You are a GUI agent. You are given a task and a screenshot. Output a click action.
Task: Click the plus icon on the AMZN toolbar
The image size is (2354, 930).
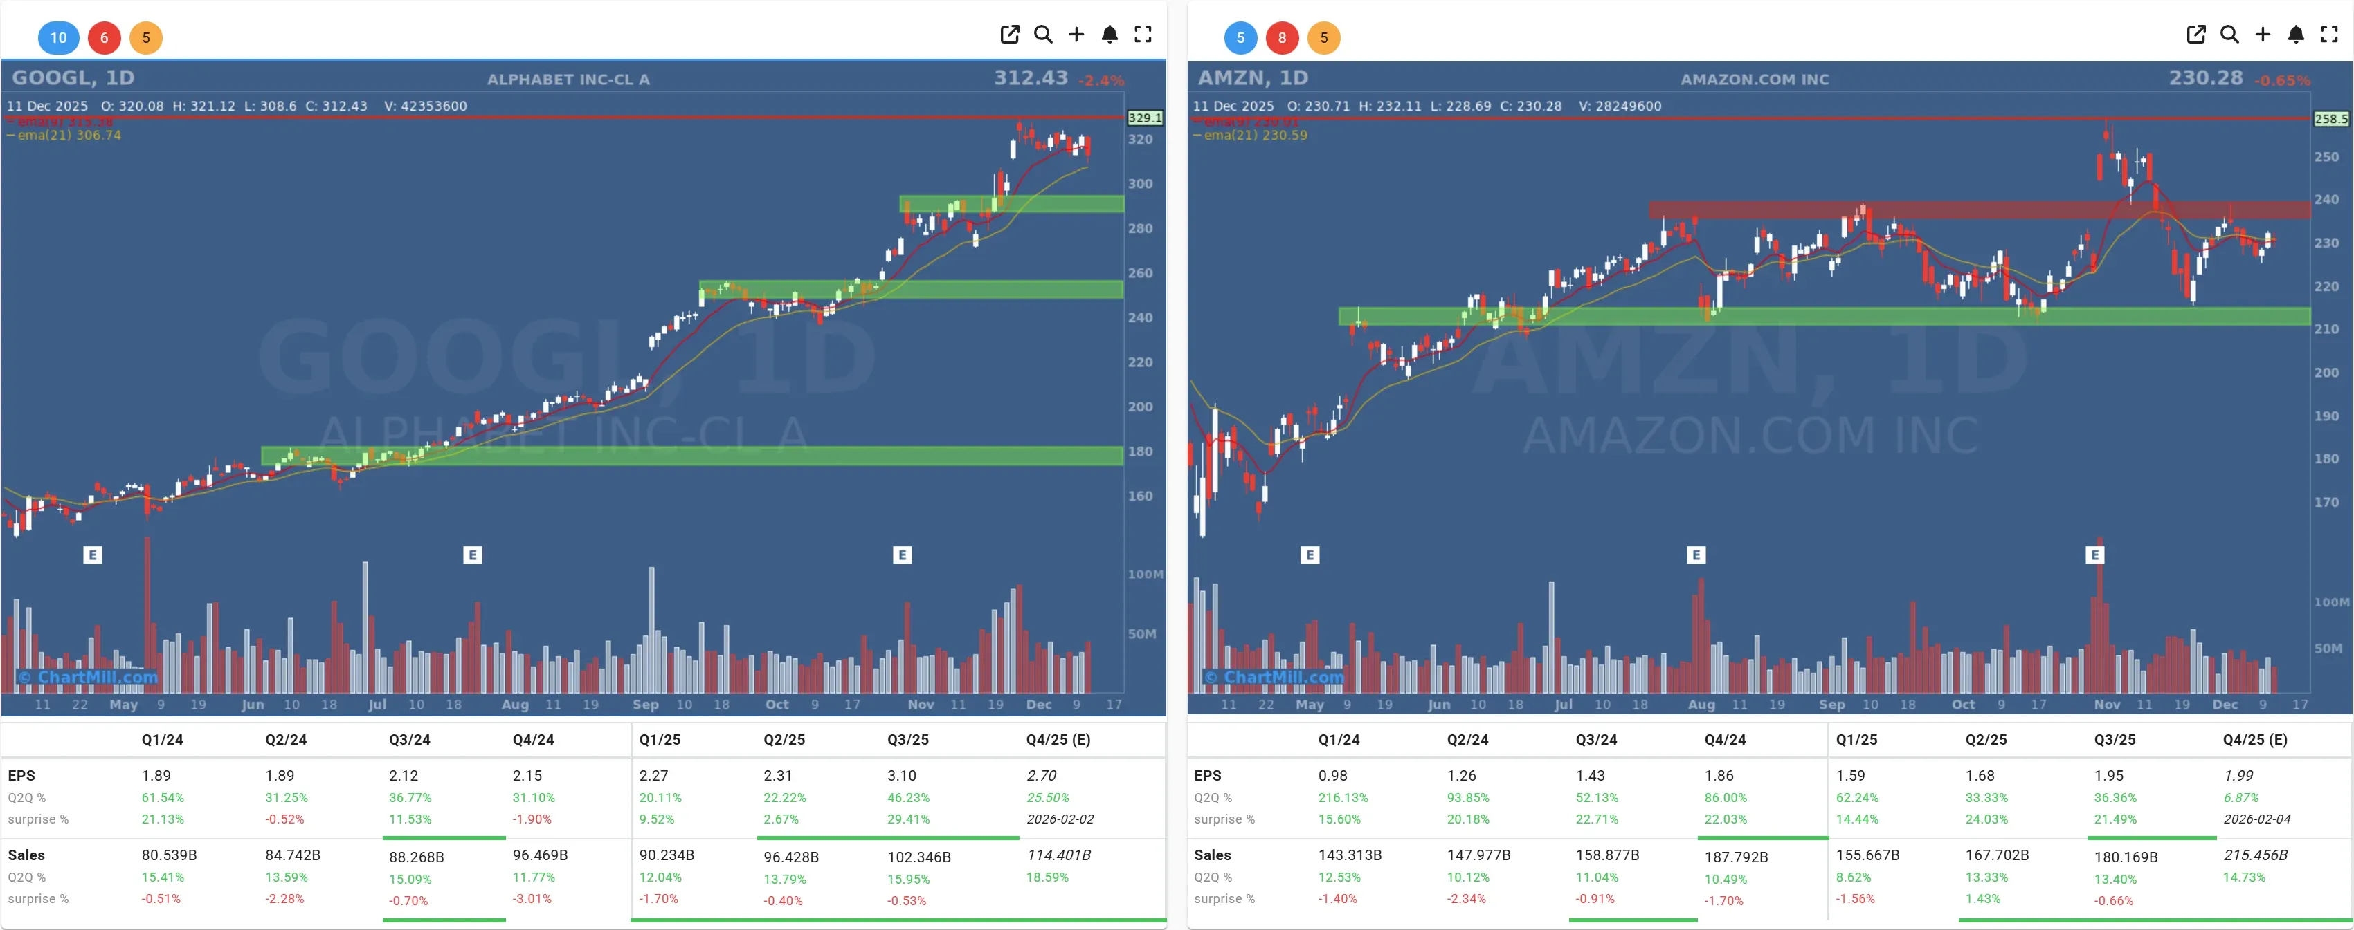coord(2263,35)
